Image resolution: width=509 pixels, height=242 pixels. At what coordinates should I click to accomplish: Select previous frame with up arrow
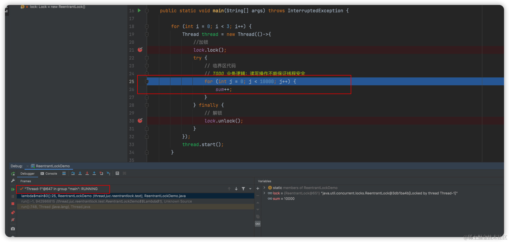[x=229, y=189]
